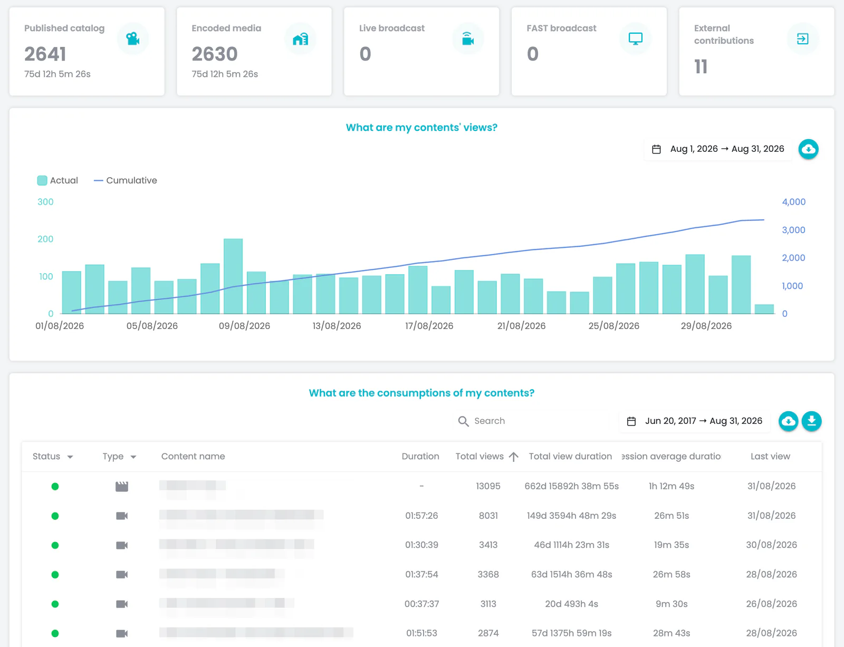Click the arrow download button in consumptions section

coord(811,421)
